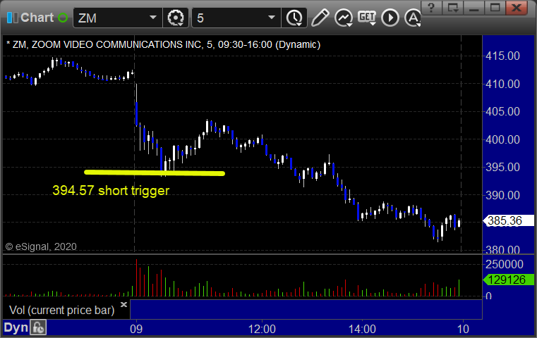Screen dimensions: 537x338
Task: Select the 394.57 short trigger text annotation
Action: 111,191
